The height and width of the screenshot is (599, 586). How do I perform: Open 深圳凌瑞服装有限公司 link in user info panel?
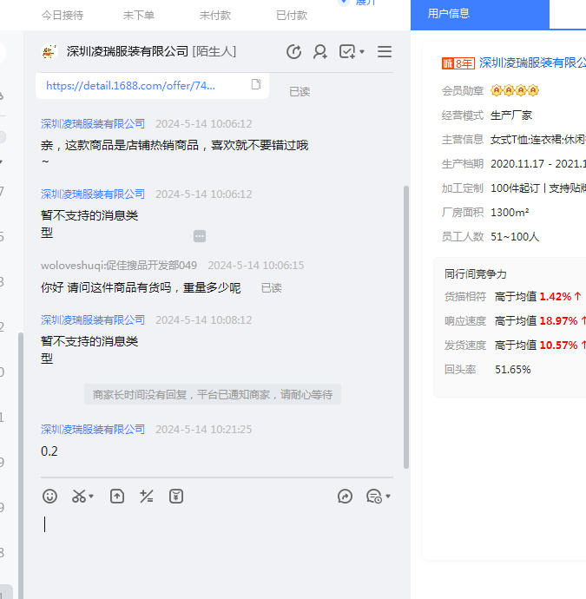(x=531, y=63)
